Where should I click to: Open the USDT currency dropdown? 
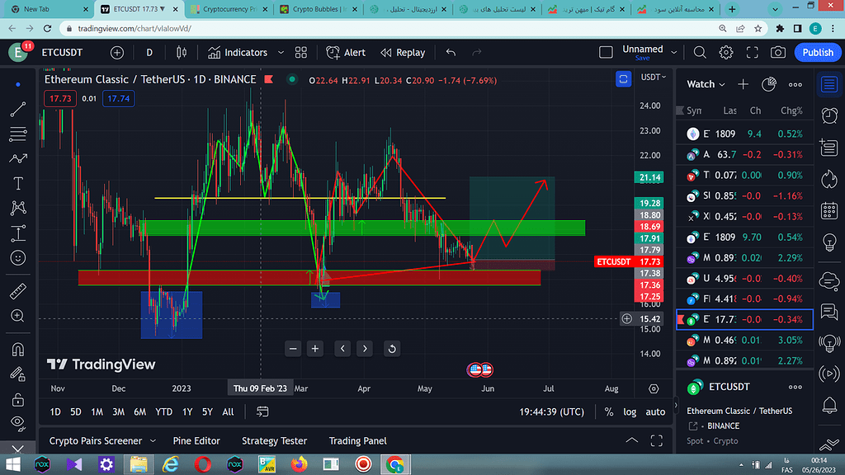click(x=653, y=78)
